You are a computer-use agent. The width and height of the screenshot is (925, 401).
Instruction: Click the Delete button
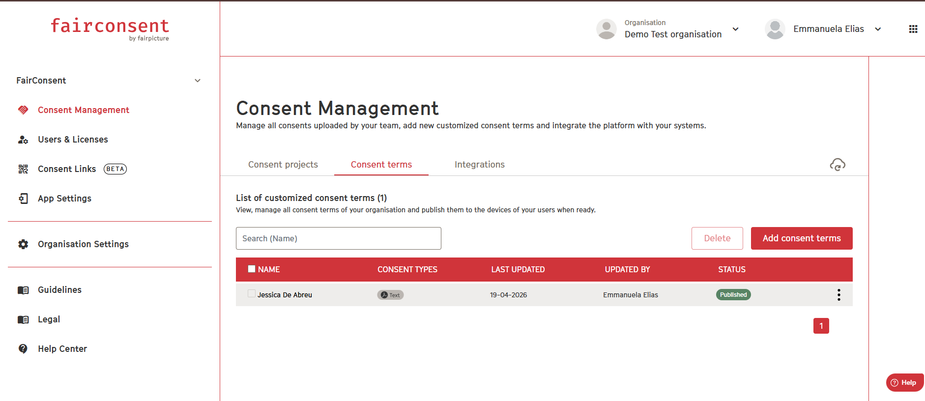[x=717, y=238]
